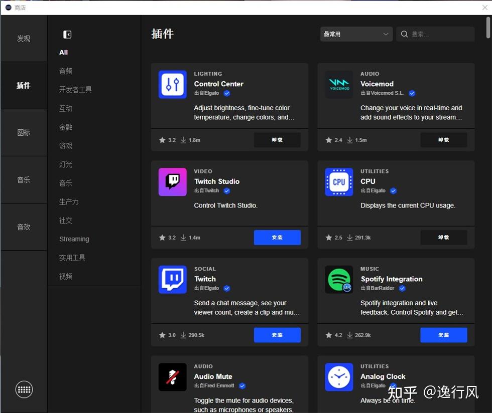Select the 视频 category
The image size is (492, 413).
(x=66, y=276)
